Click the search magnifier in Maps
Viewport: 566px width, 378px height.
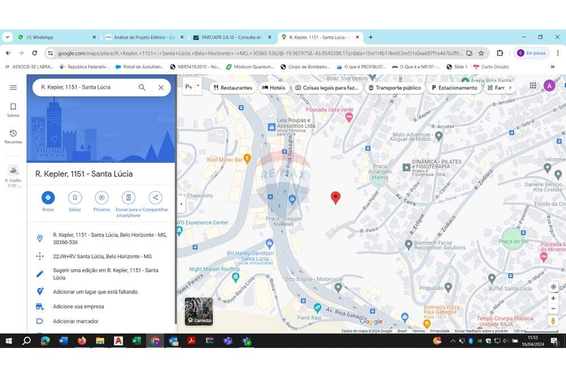click(x=142, y=87)
